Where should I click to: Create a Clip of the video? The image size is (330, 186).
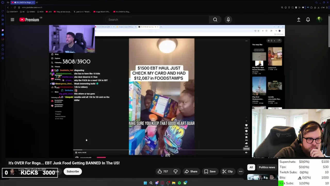click(227, 172)
